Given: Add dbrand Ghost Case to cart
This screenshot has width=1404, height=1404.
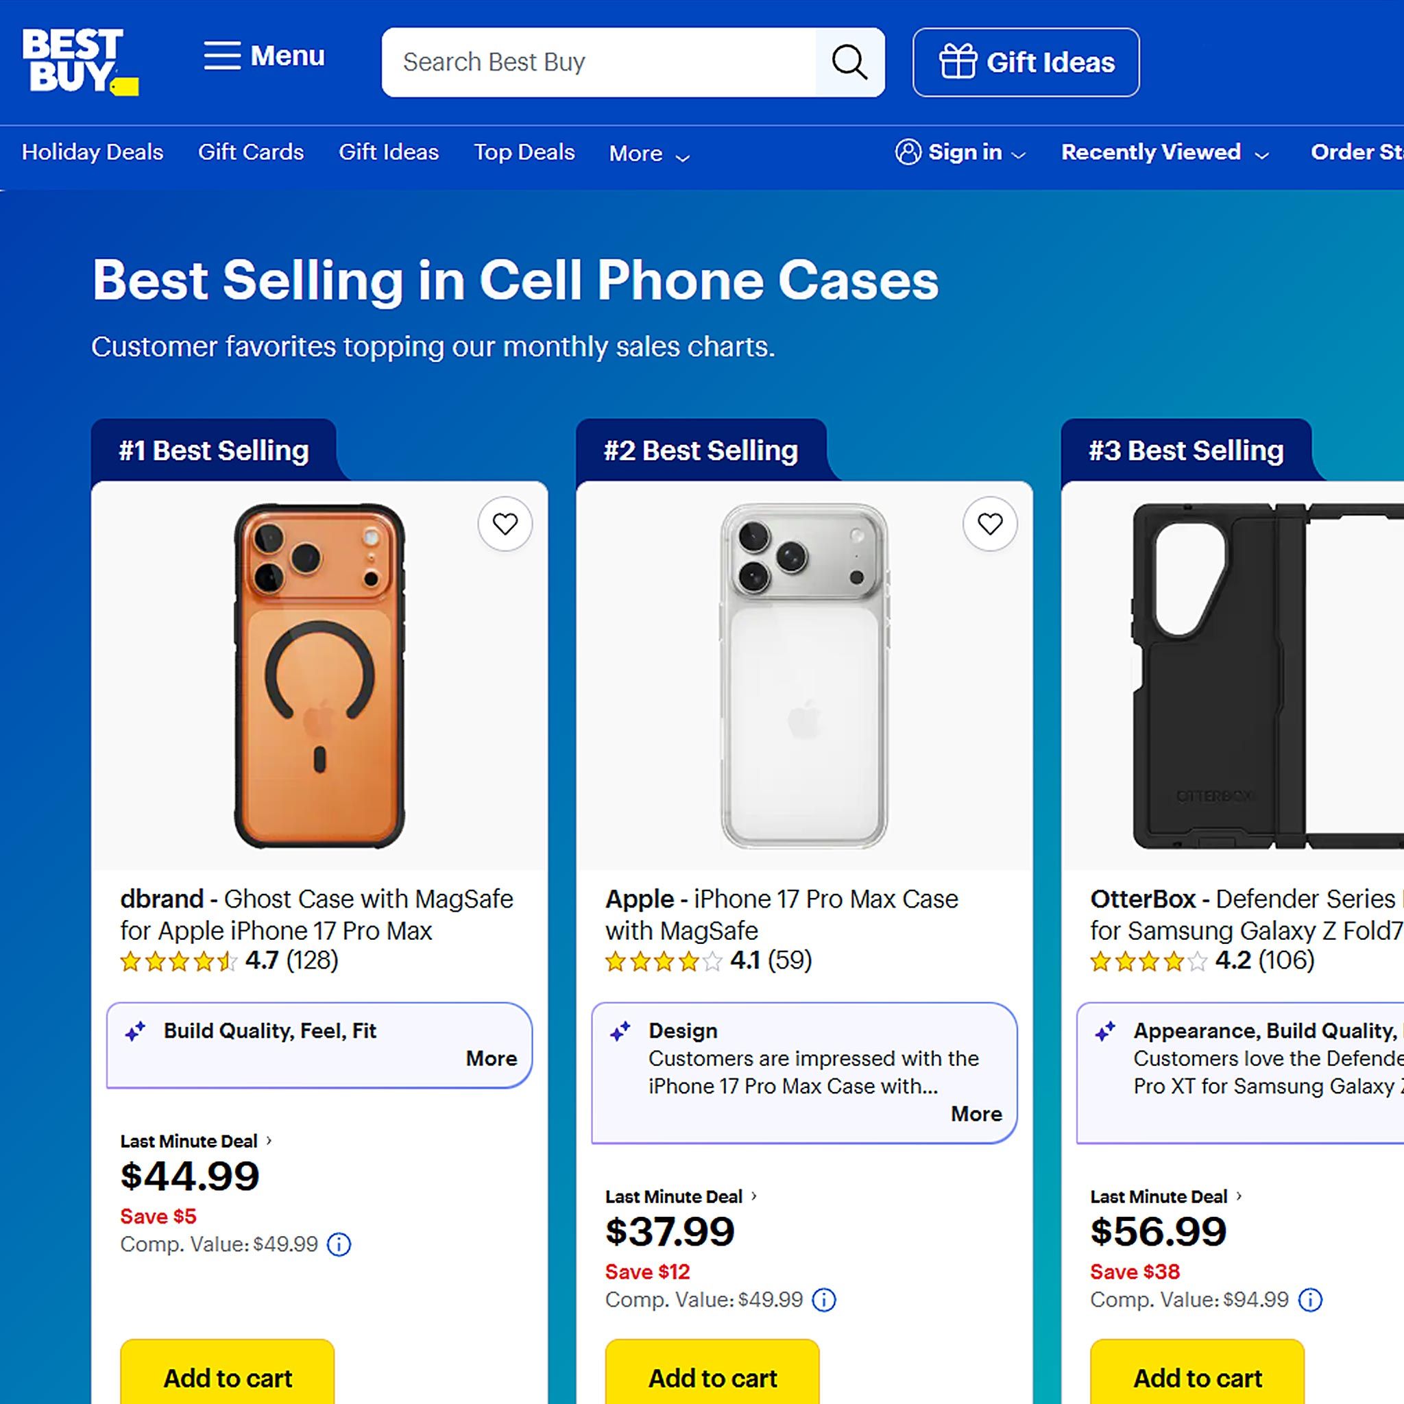Looking at the screenshot, I should pyautogui.click(x=228, y=1377).
